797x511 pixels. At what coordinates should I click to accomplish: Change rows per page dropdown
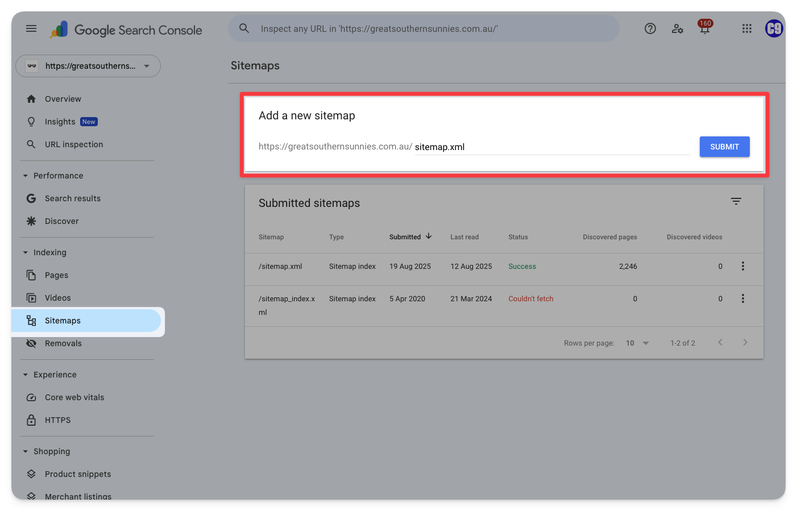click(637, 343)
